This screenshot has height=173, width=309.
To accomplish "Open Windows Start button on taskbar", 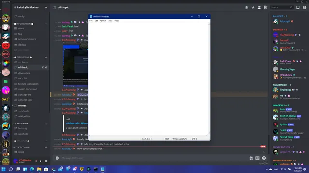I will [x=3, y=169].
